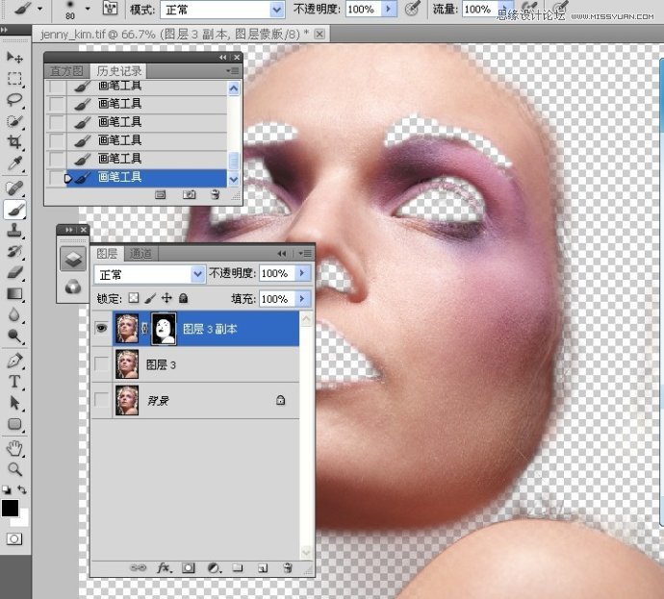Toggle lock image pixels
This screenshot has width=664, height=599.
point(150,298)
